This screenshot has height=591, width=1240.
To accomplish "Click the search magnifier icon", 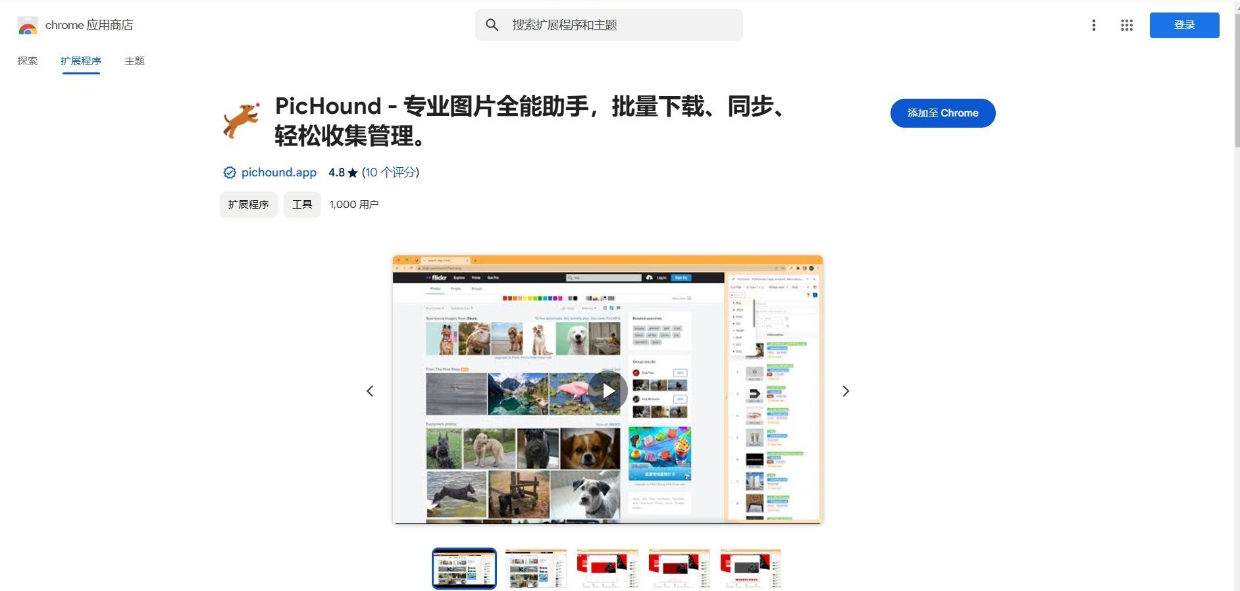I will (492, 25).
